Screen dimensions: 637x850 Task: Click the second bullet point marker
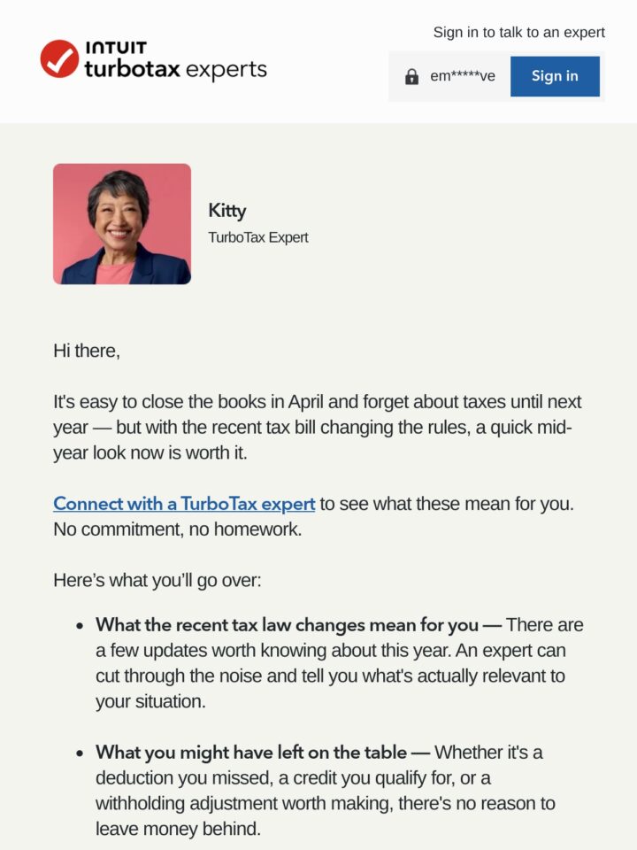(x=81, y=753)
